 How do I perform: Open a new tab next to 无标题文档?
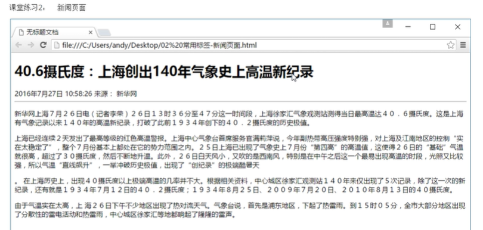coord(104,33)
